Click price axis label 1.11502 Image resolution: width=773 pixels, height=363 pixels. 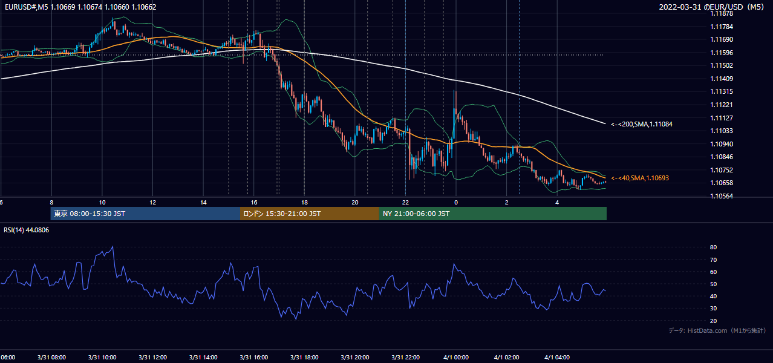tap(721, 65)
